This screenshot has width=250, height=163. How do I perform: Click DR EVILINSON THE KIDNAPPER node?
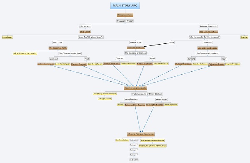click(x=152, y=146)
